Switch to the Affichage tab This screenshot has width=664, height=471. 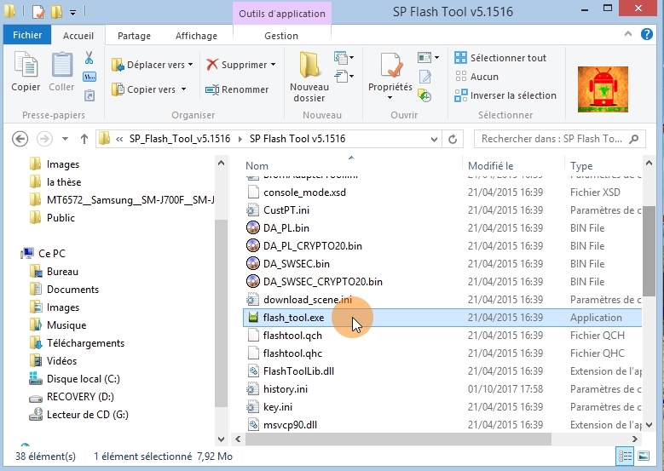click(x=196, y=36)
